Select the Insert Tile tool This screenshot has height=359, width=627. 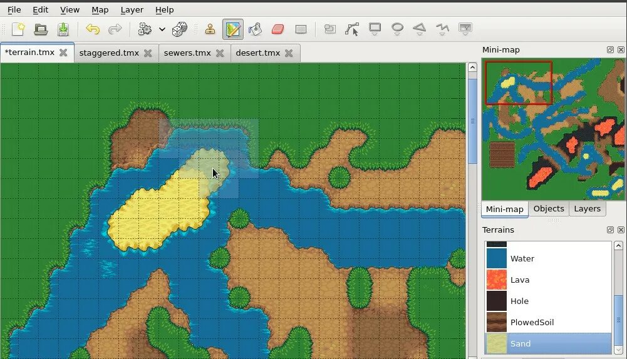465,29
